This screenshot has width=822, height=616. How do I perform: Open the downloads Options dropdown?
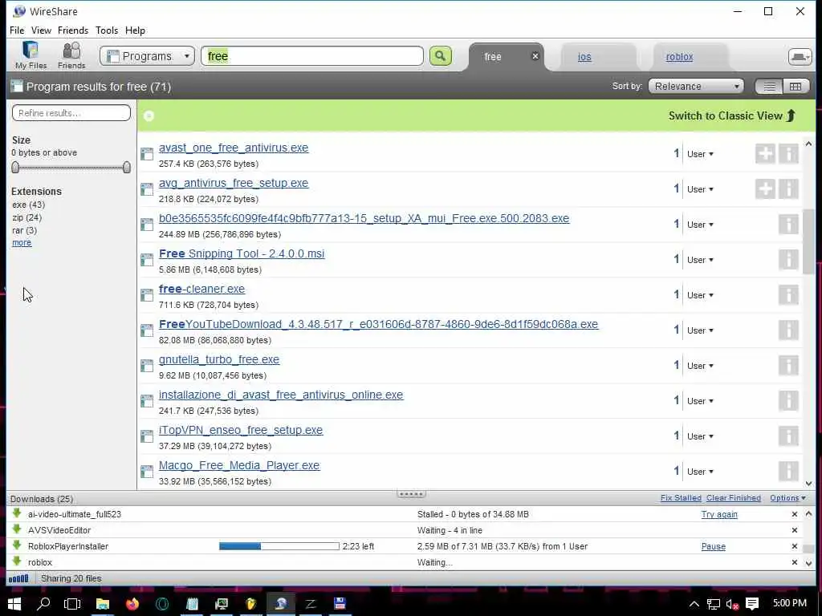click(787, 497)
